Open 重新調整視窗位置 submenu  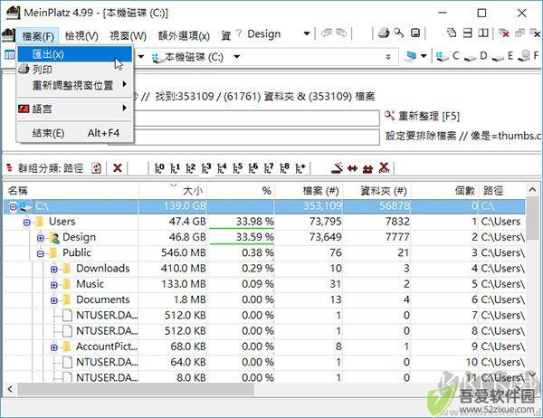pos(75,85)
